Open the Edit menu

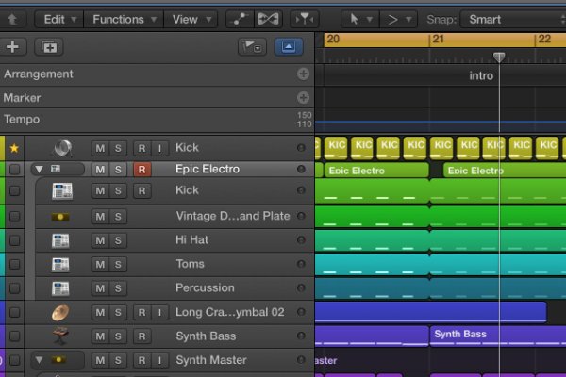click(59, 19)
